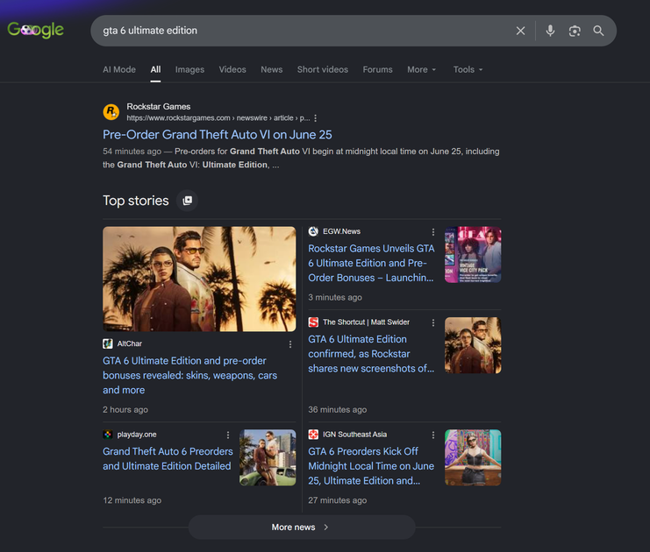Open options menu for AltChar story
The height and width of the screenshot is (552, 650).
click(x=290, y=344)
